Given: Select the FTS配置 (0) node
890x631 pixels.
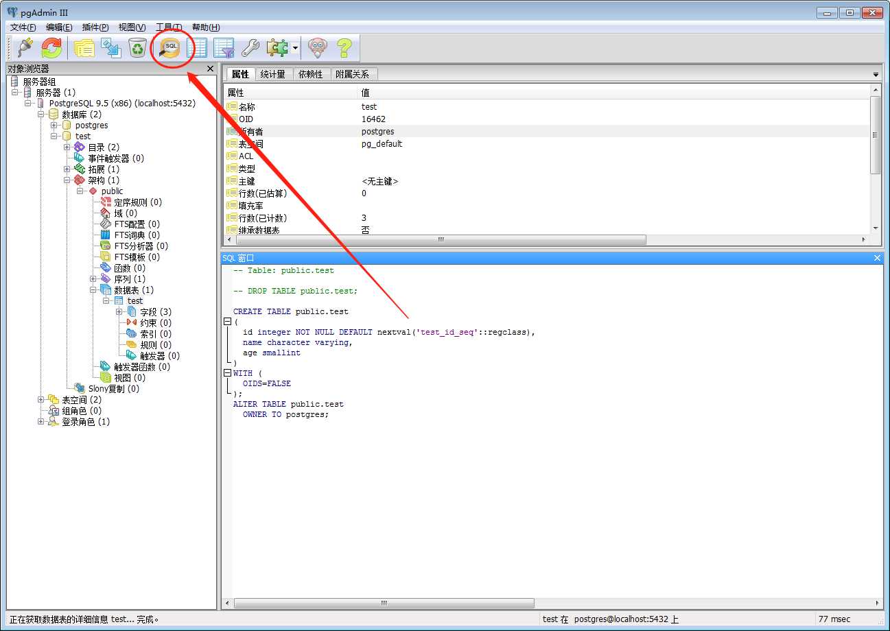Looking at the screenshot, I should point(137,224).
